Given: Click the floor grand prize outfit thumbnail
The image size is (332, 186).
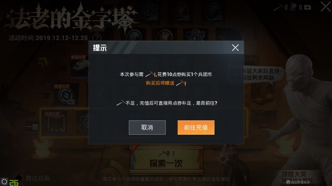Looking at the screenshot, I should coord(54,123).
